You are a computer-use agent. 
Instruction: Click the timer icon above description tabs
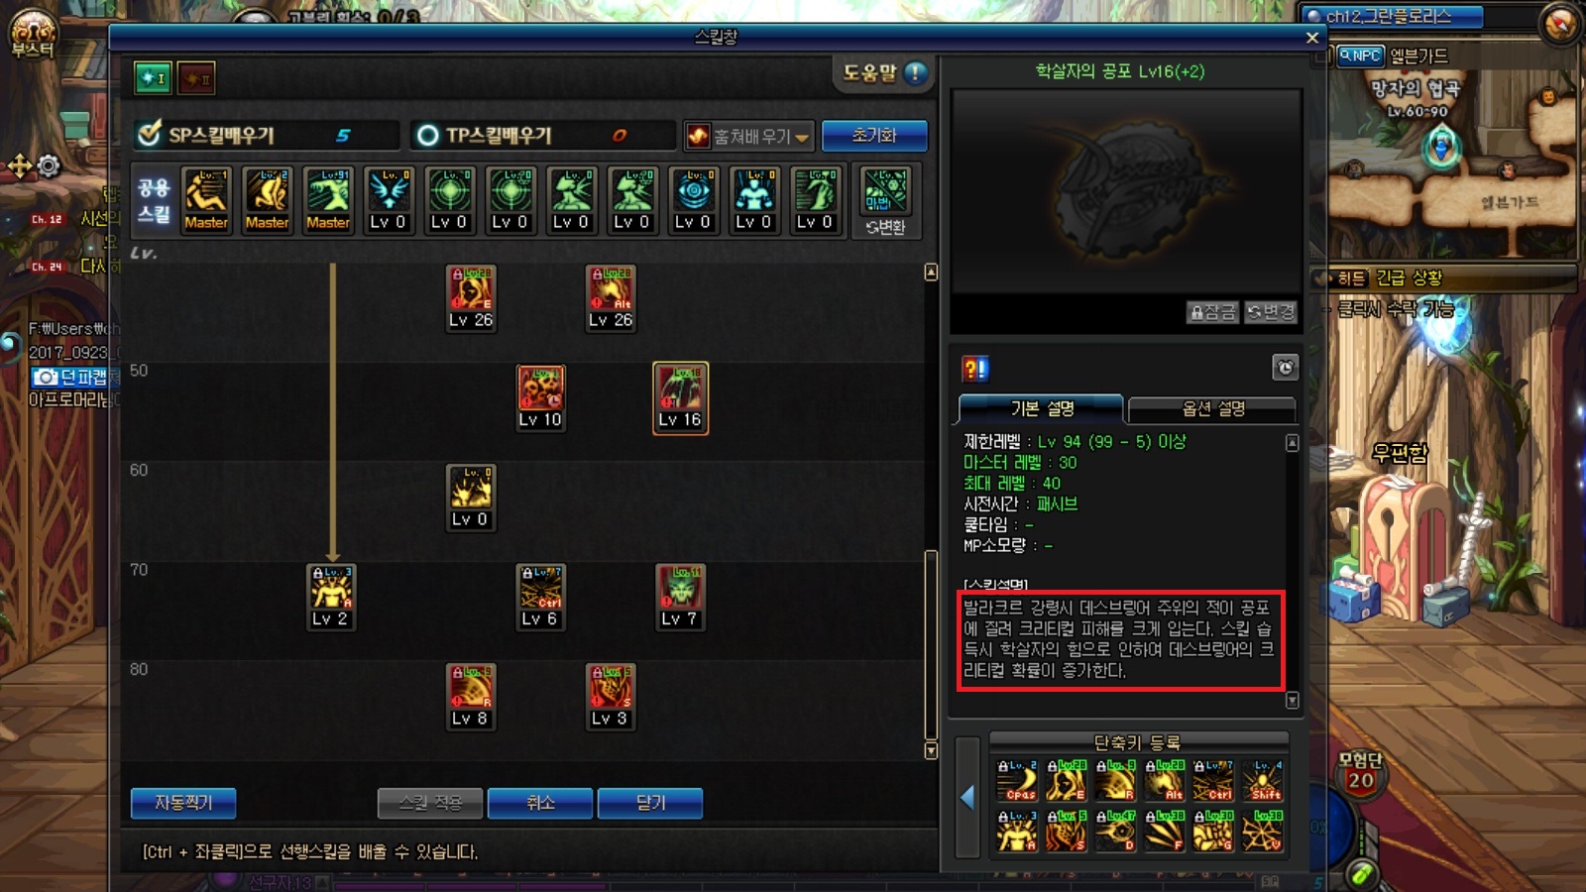pyautogui.click(x=1285, y=368)
